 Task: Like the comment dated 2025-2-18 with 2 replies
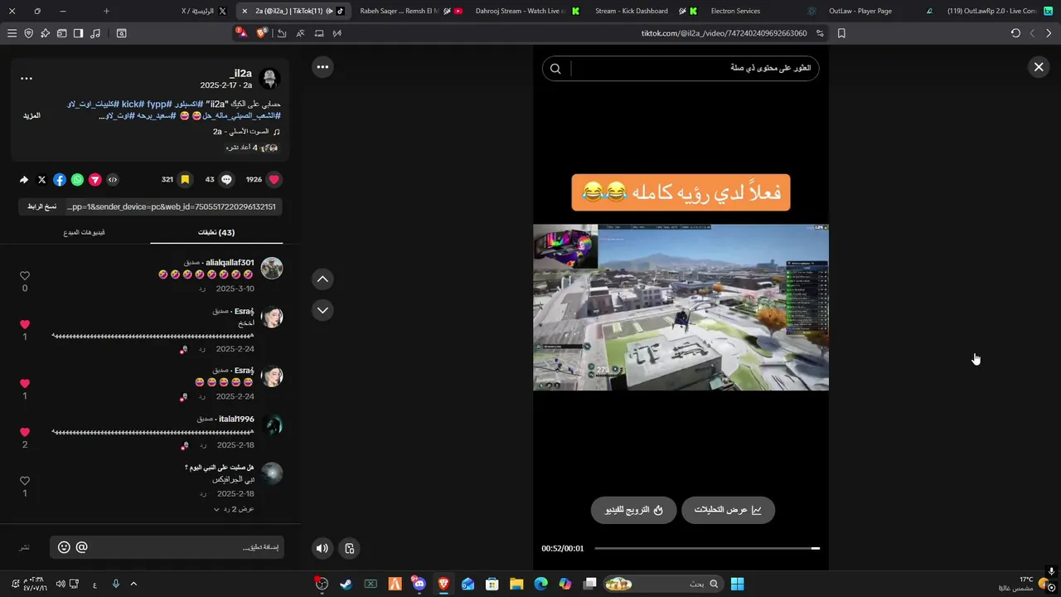click(x=25, y=481)
